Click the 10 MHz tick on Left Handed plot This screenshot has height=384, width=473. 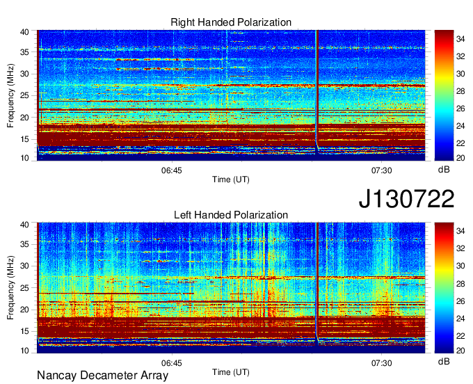tap(24, 351)
